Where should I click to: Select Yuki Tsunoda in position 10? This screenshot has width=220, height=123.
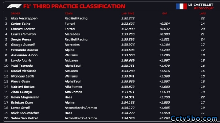(22, 66)
